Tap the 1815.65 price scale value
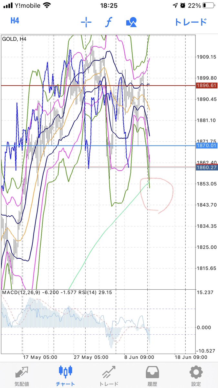The width and height of the screenshot is (218, 388). tap(207, 268)
